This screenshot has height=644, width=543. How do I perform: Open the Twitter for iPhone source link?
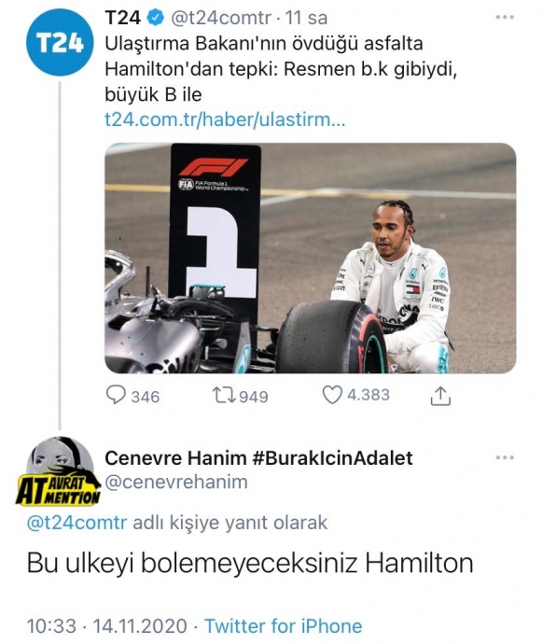[284, 626]
